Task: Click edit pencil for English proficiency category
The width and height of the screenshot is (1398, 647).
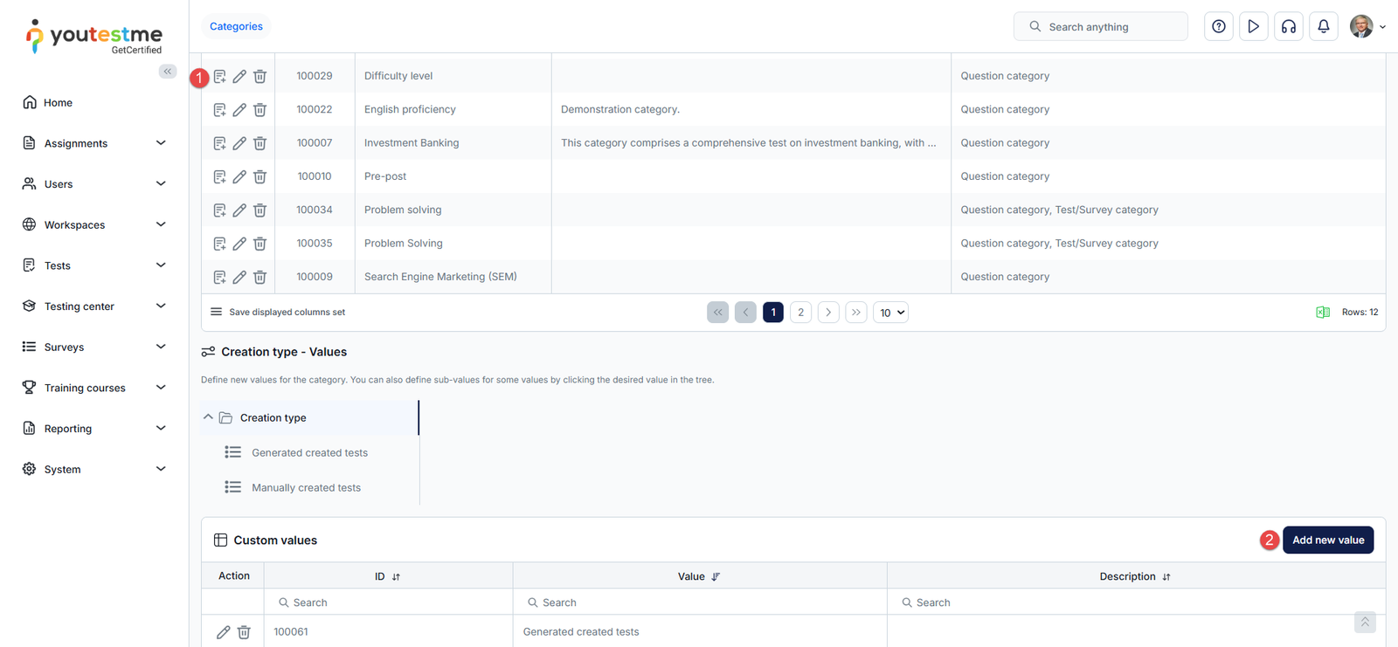Action: click(239, 110)
